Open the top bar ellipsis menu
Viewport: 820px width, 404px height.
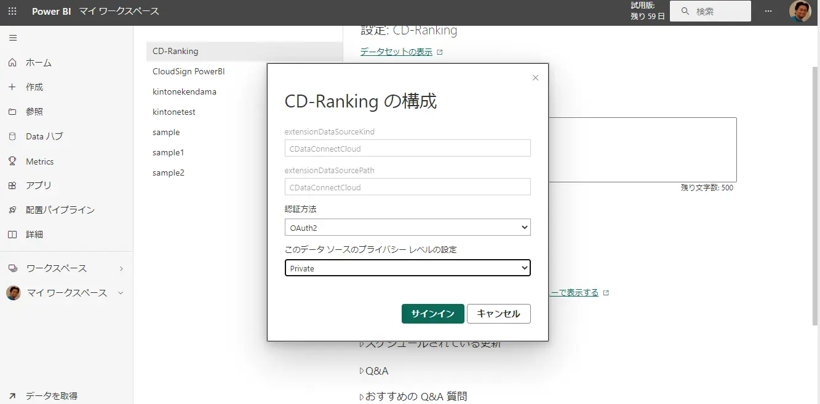click(768, 11)
